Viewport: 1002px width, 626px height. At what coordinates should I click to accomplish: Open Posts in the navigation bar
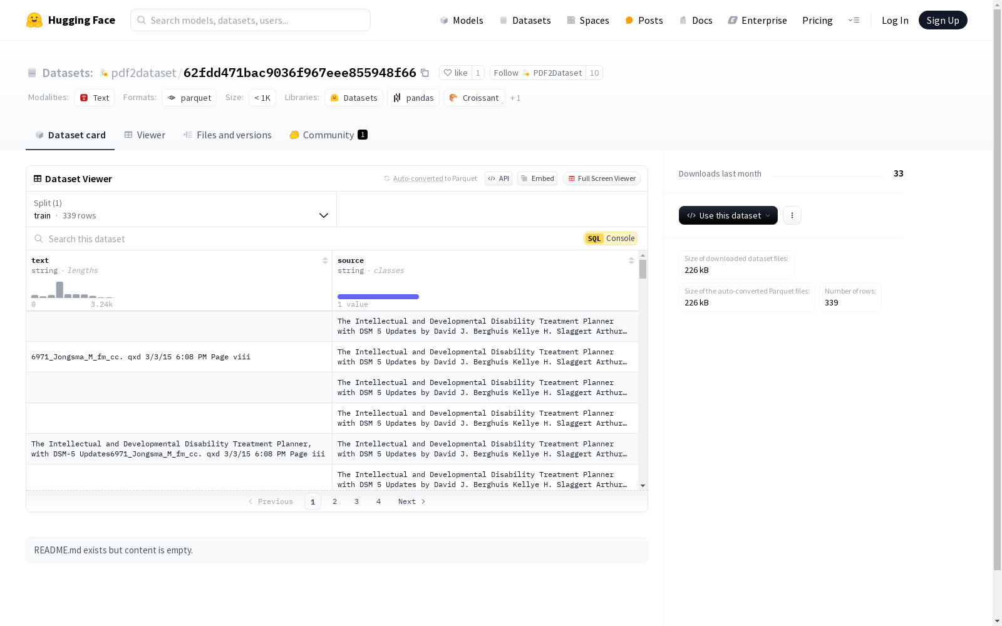644,20
